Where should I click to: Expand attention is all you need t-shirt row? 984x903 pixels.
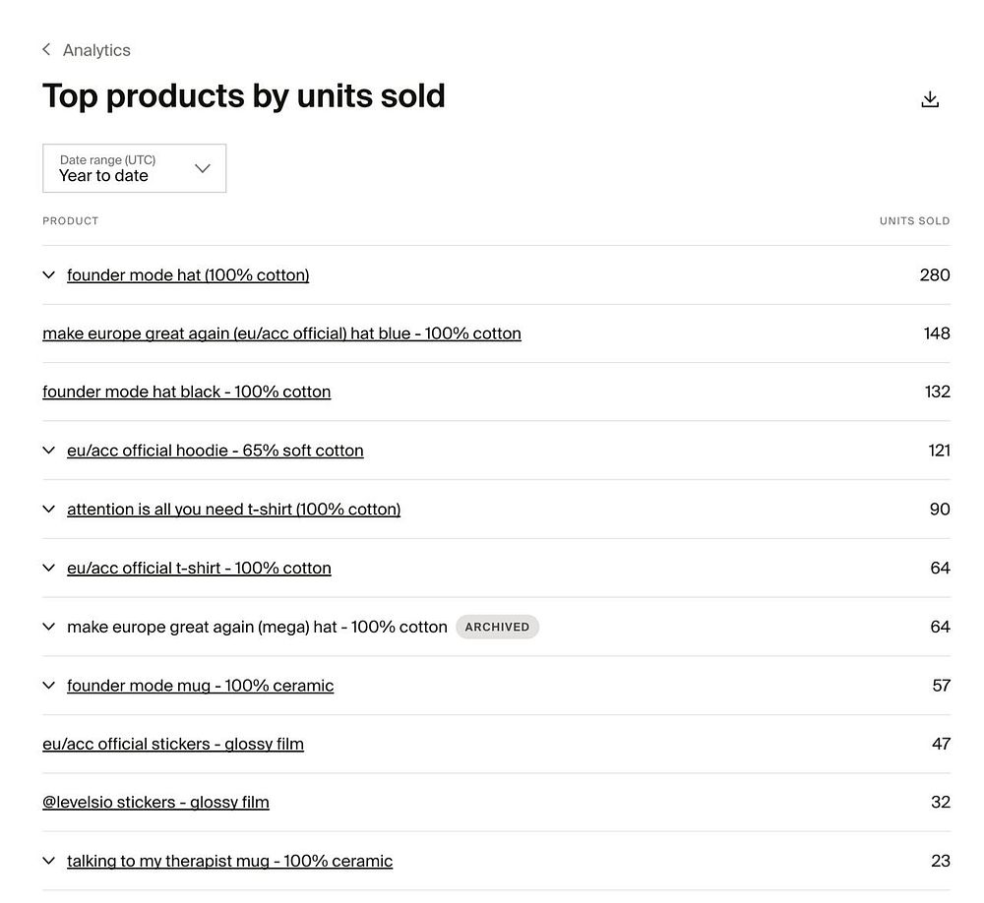pyautogui.click(x=49, y=510)
